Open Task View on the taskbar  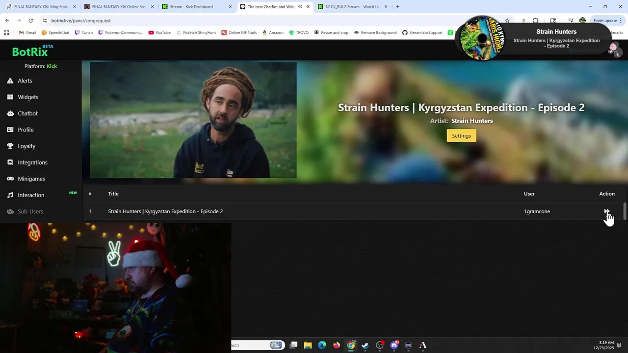[x=293, y=345]
